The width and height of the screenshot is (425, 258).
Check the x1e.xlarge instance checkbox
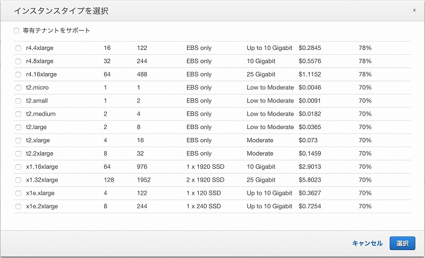tap(18, 193)
